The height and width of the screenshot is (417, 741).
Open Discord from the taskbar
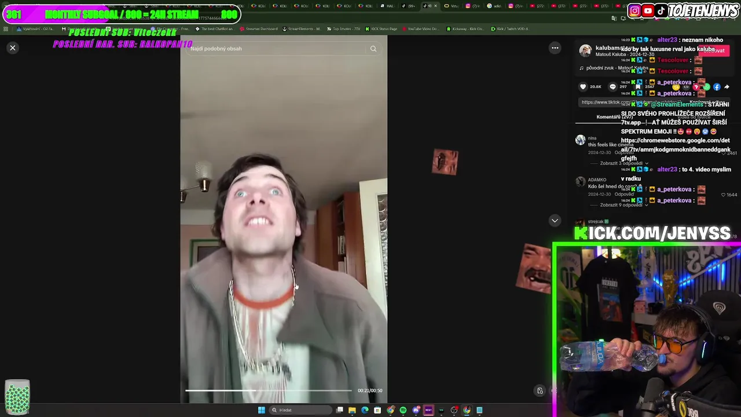pos(416,410)
